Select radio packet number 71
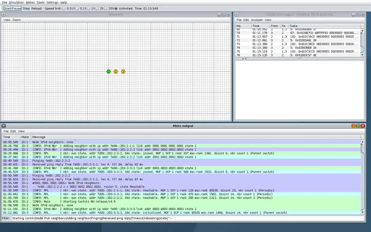The width and height of the screenshot is (371, 232). click(298, 37)
